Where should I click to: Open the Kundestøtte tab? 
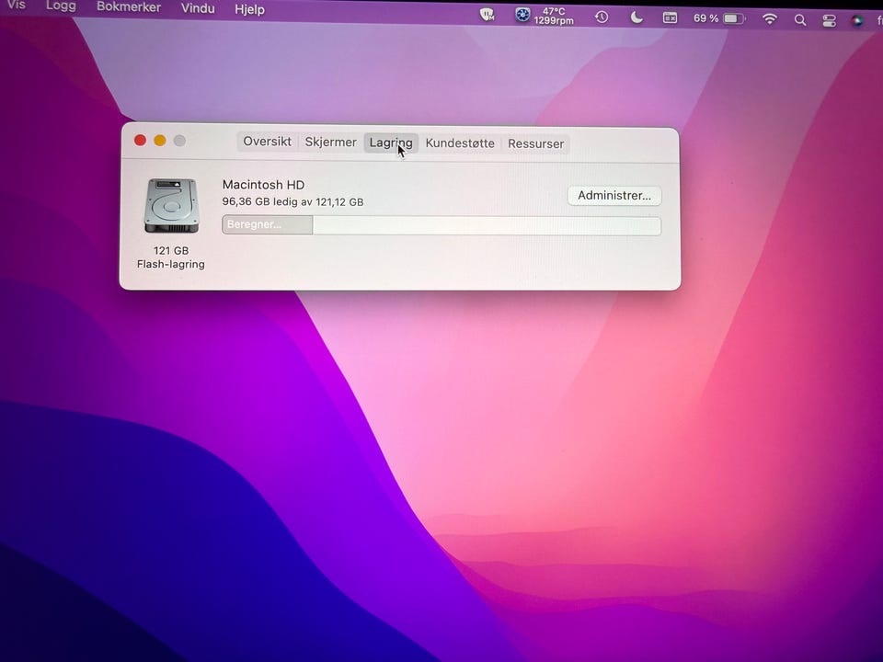[460, 143]
